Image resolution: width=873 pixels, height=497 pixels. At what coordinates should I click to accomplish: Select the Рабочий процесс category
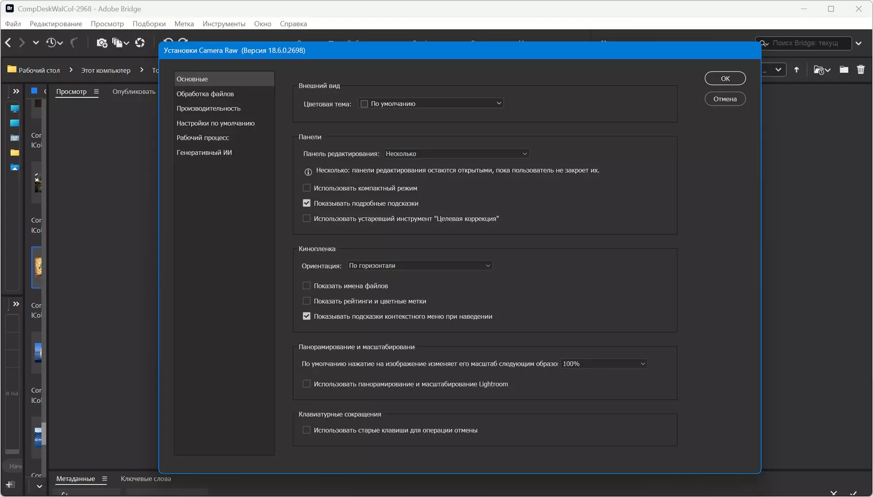click(224, 138)
